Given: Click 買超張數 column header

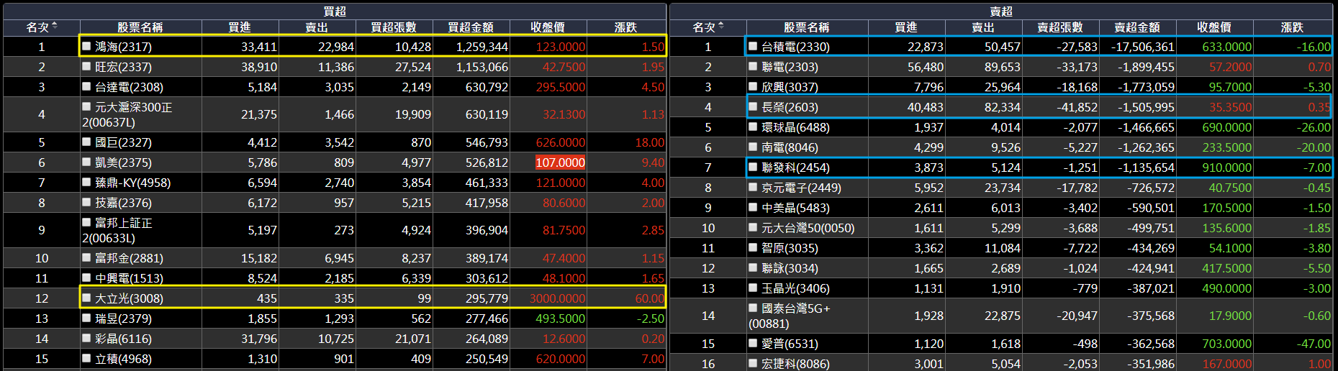Looking at the screenshot, I should click(x=394, y=27).
